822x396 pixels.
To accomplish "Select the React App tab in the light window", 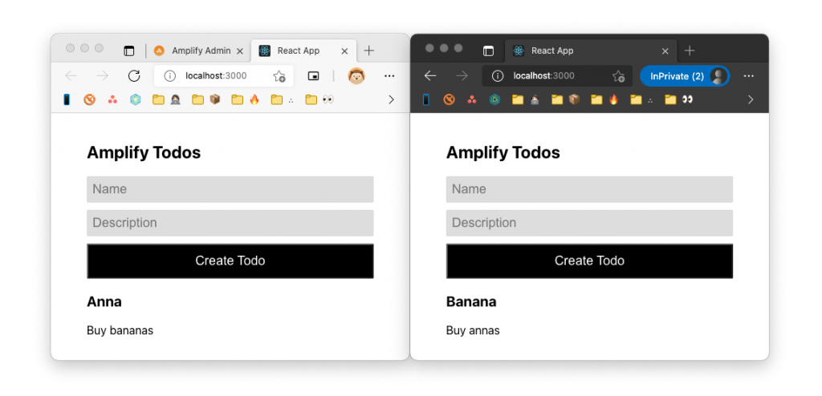I will click(299, 51).
